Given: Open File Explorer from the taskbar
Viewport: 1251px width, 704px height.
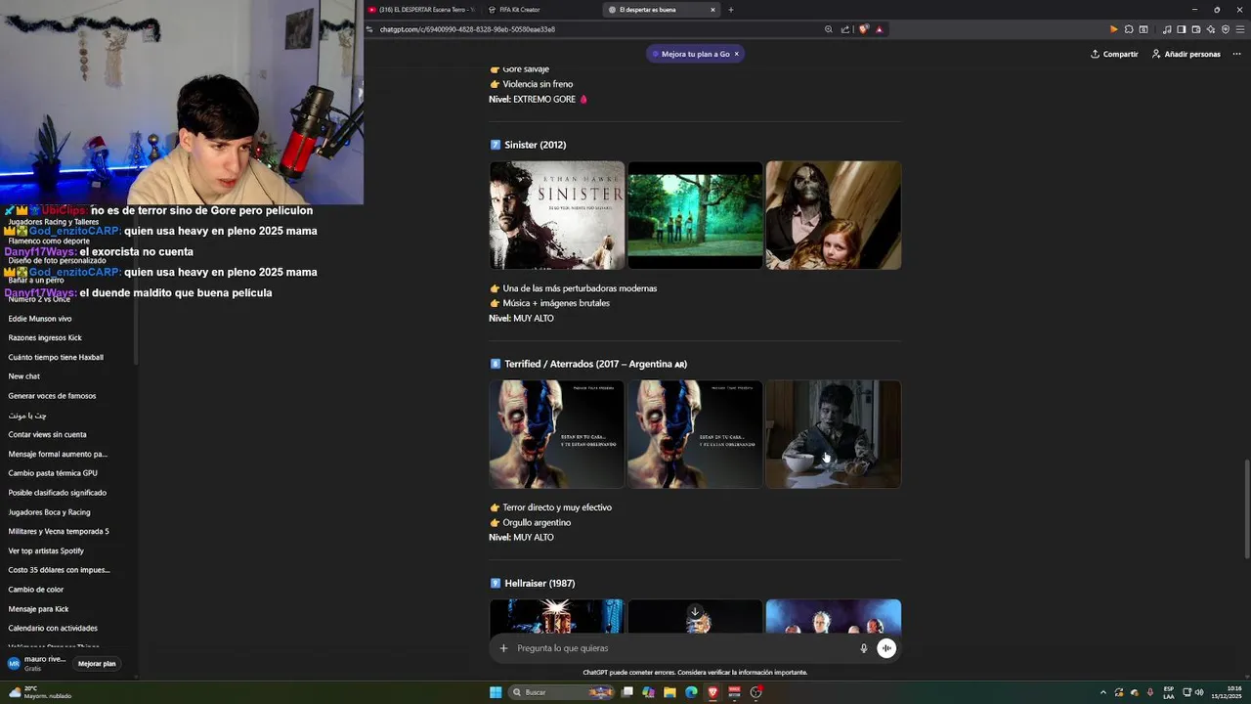Looking at the screenshot, I should coord(669,692).
